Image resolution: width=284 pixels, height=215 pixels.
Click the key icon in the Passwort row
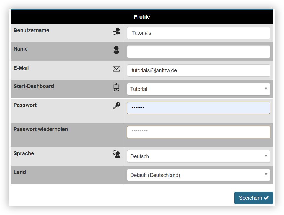[116, 106]
